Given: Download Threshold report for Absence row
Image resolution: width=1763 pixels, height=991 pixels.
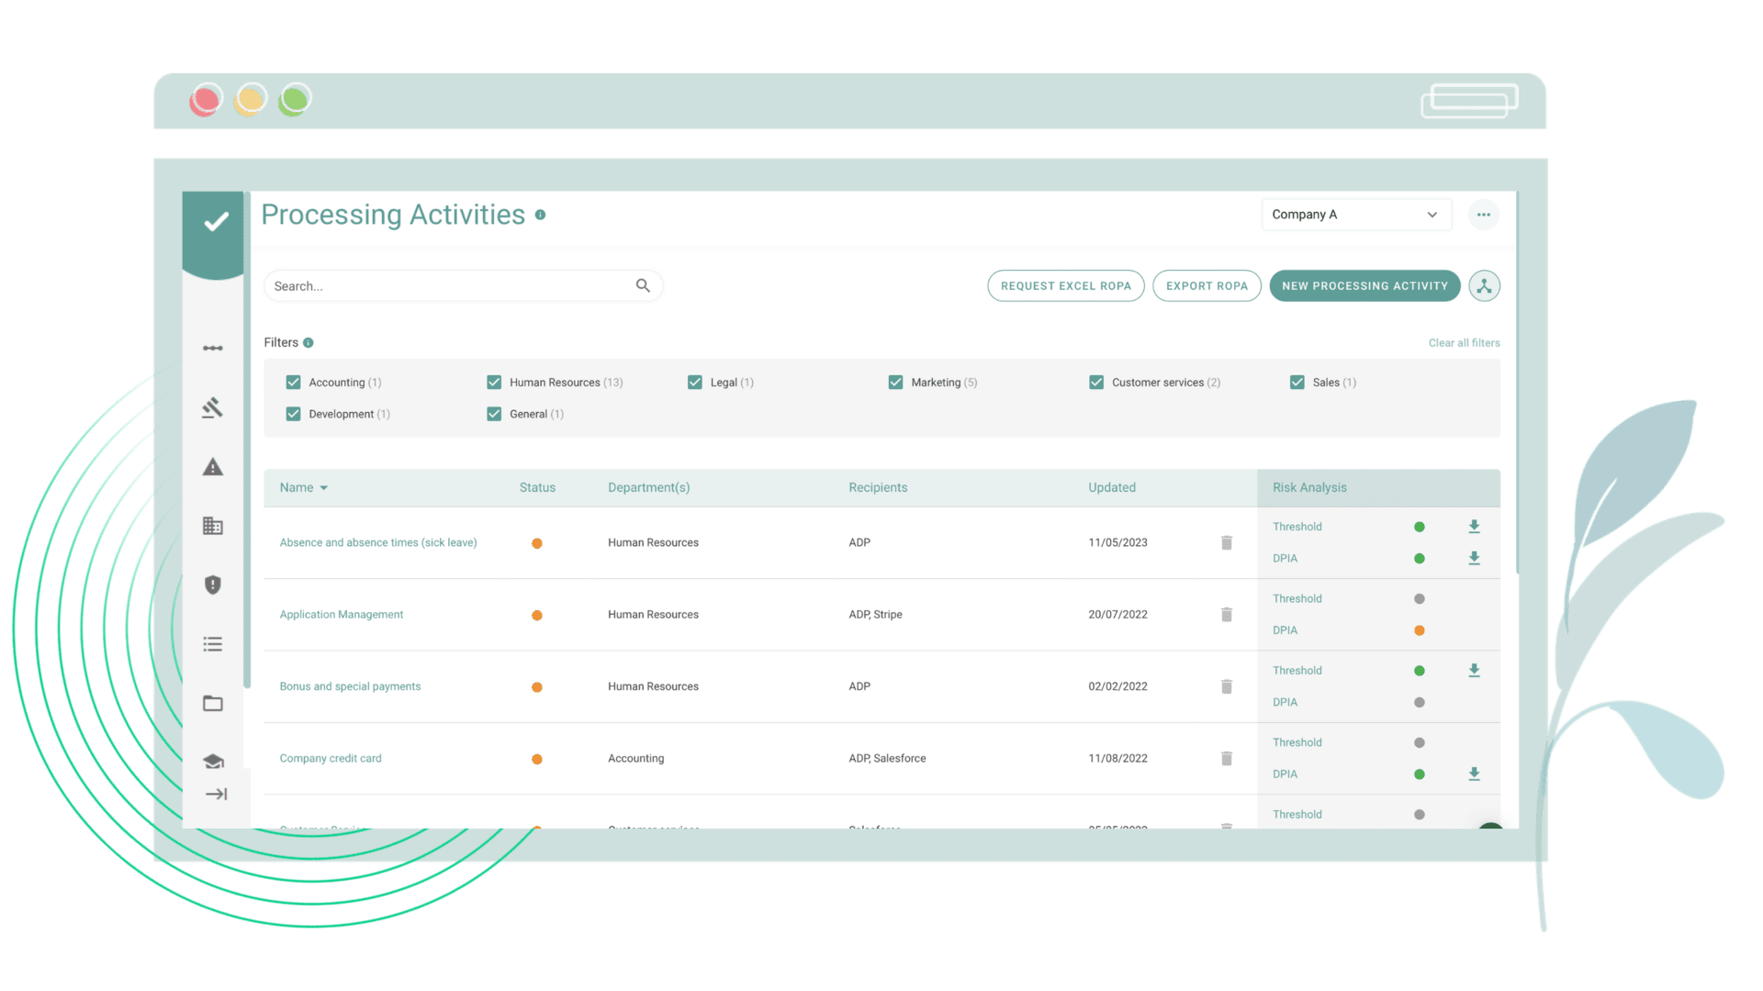Looking at the screenshot, I should point(1474,527).
